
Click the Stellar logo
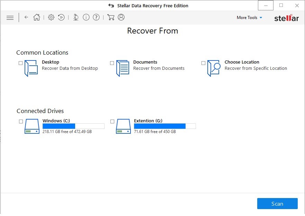[286, 18]
